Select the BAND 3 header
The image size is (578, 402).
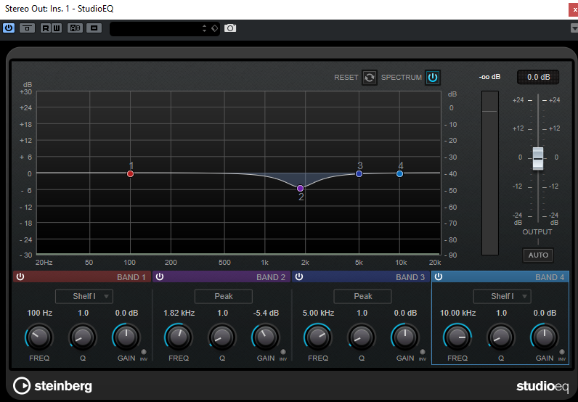coord(360,277)
